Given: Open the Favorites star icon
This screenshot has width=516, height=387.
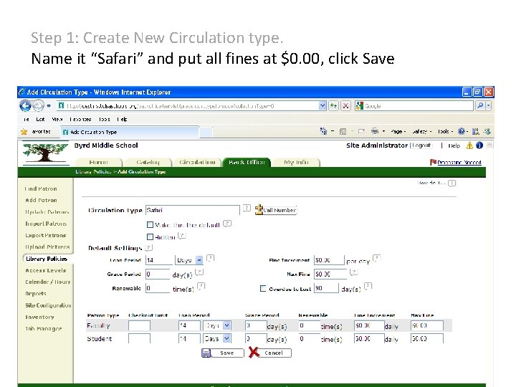Looking at the screenshot, I should [24, 132].
